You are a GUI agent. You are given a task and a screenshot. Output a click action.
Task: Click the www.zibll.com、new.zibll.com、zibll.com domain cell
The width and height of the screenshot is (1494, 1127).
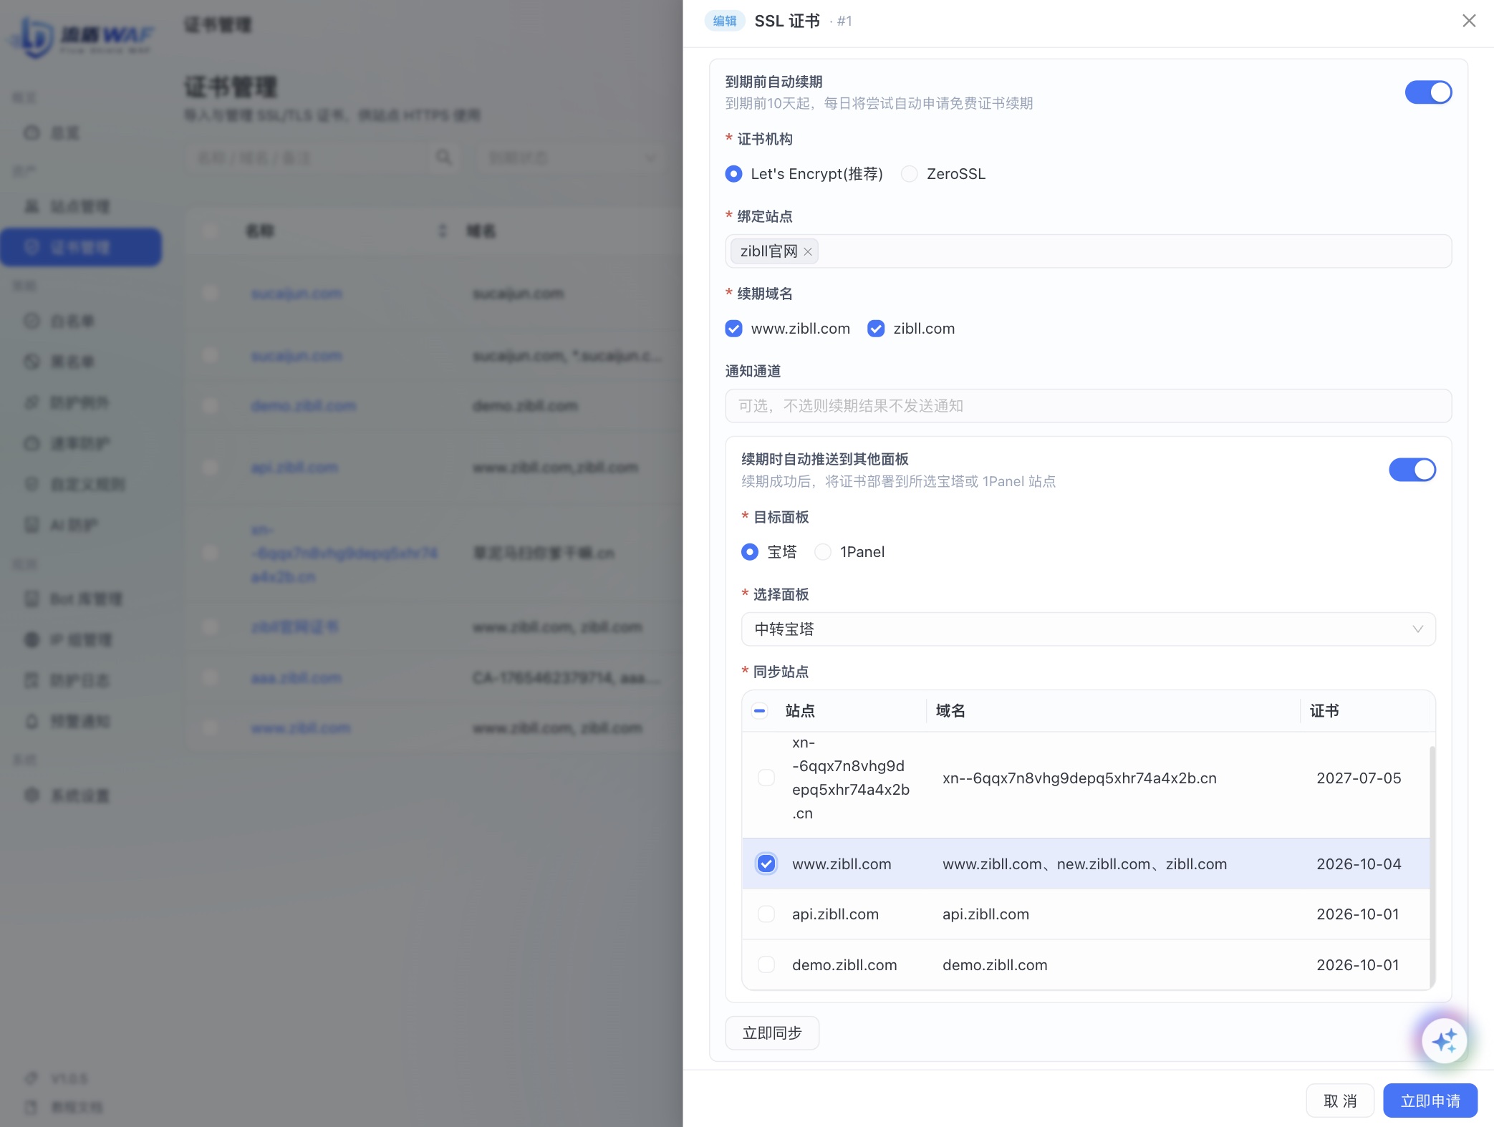pyautogui.click(x=1084, y=864)
